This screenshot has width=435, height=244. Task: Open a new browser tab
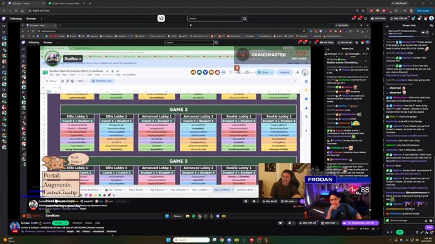pos(90,4)
